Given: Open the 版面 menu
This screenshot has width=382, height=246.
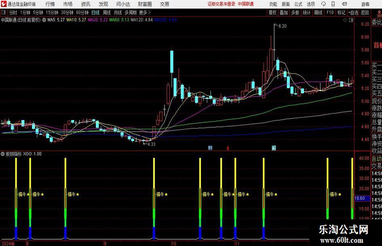Looking at the screenshot, I should [x=285, y=4].
